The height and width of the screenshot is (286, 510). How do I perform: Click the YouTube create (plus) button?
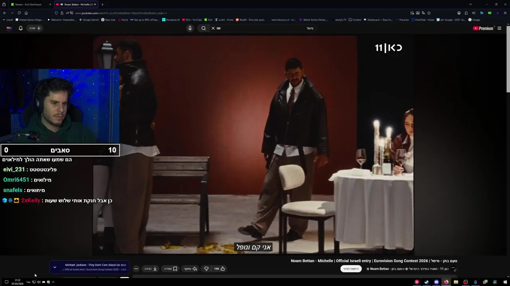[35, 28]
